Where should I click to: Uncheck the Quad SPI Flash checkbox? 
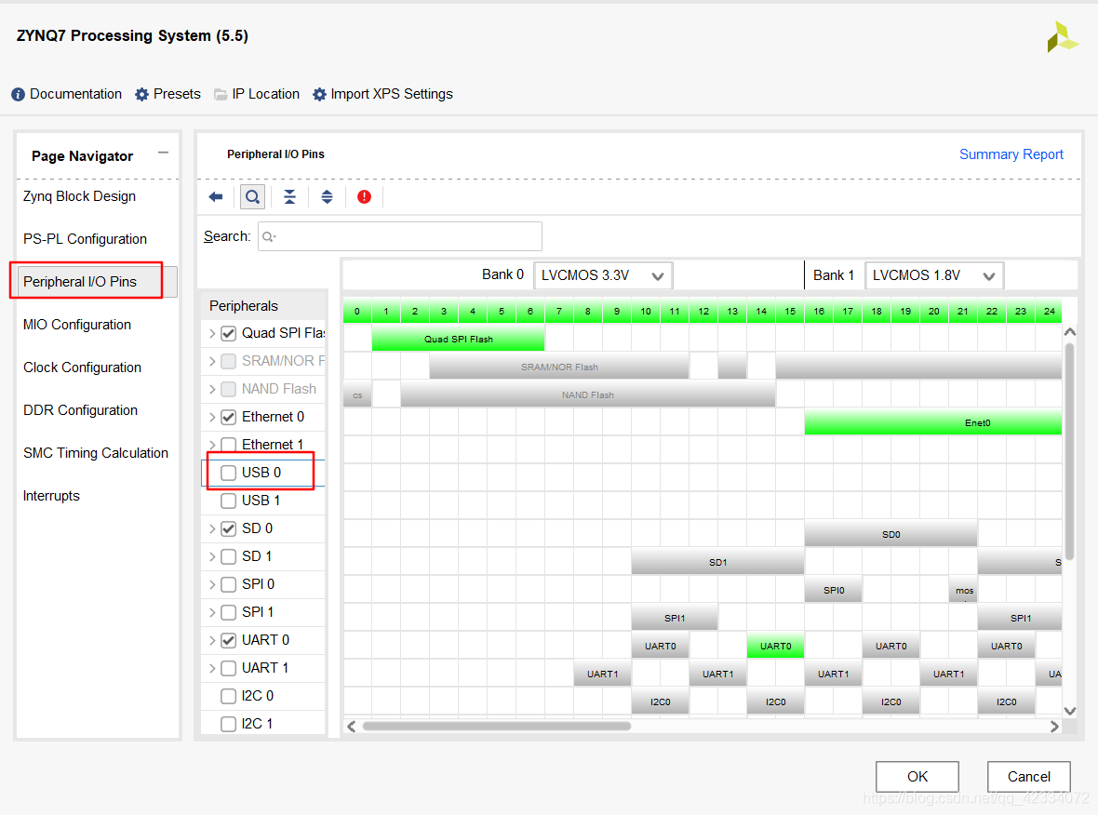tap(228, 333)
